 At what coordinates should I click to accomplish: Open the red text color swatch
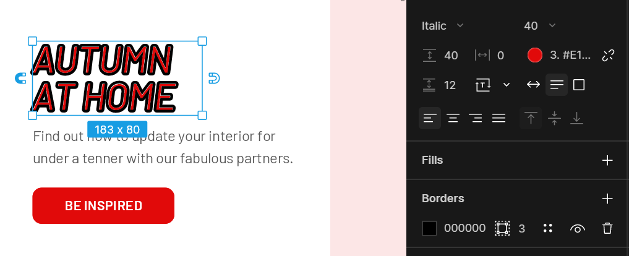535,56
